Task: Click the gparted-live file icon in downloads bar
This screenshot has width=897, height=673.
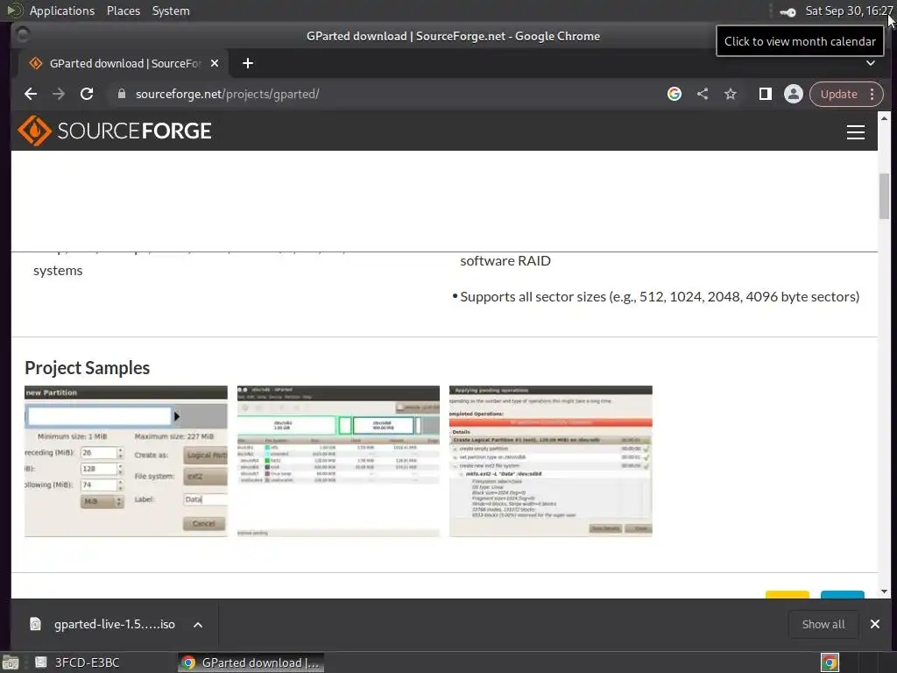Action: [35, 624]
